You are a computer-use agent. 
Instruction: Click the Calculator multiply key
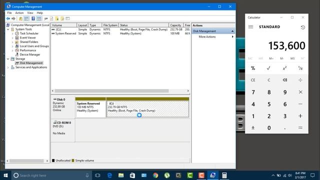300,92
